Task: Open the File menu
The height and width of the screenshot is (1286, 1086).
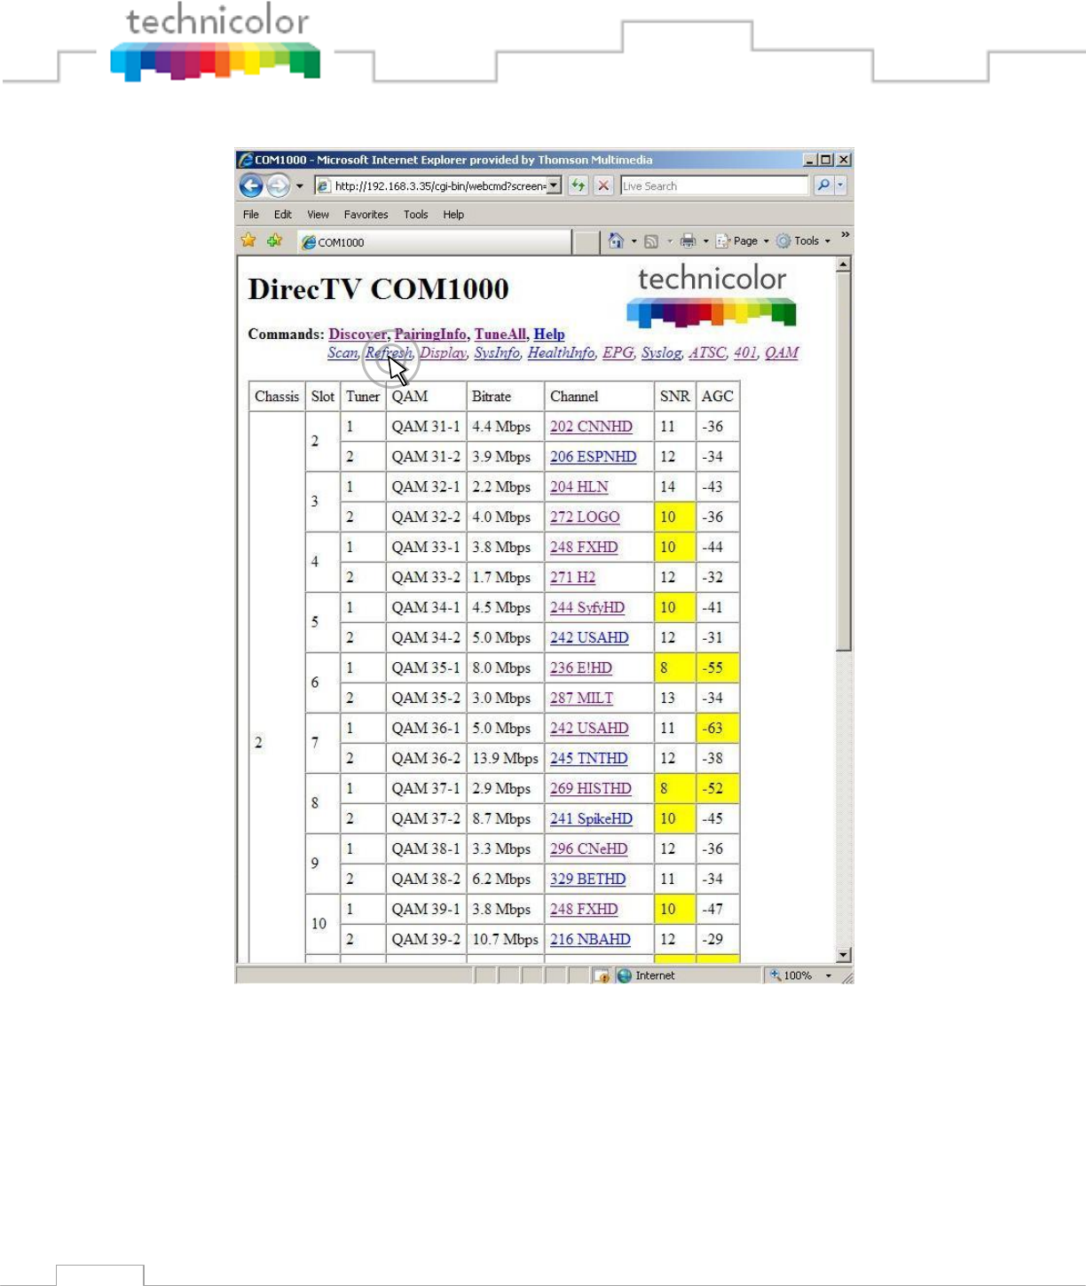Action: 251,215
